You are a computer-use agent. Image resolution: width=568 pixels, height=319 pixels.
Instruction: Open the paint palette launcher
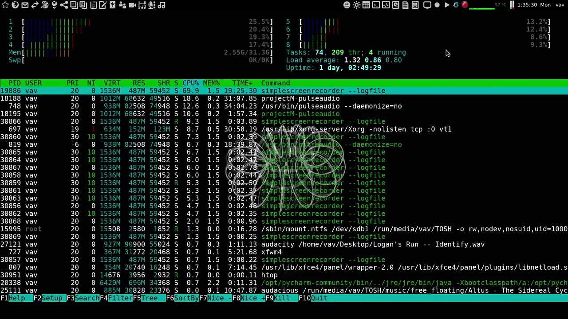pos(44,5)
